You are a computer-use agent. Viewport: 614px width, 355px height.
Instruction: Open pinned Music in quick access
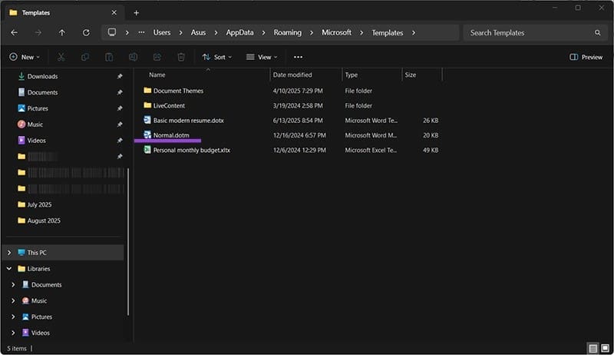[x=35, y=124]
